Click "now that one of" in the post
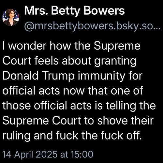Viewport: 163px width, 163px height. [x=103, y=91]
